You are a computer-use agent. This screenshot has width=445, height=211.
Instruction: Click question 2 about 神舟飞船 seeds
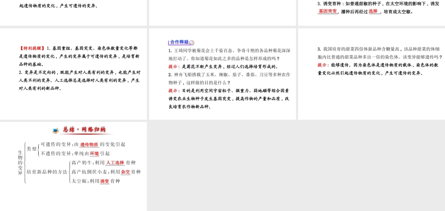[x=229, y=78]
